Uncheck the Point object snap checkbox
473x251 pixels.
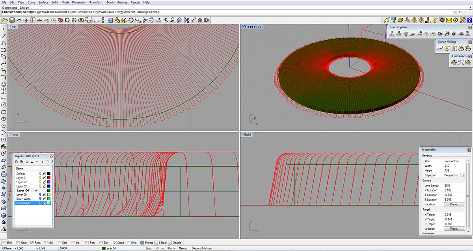point(32,243)
